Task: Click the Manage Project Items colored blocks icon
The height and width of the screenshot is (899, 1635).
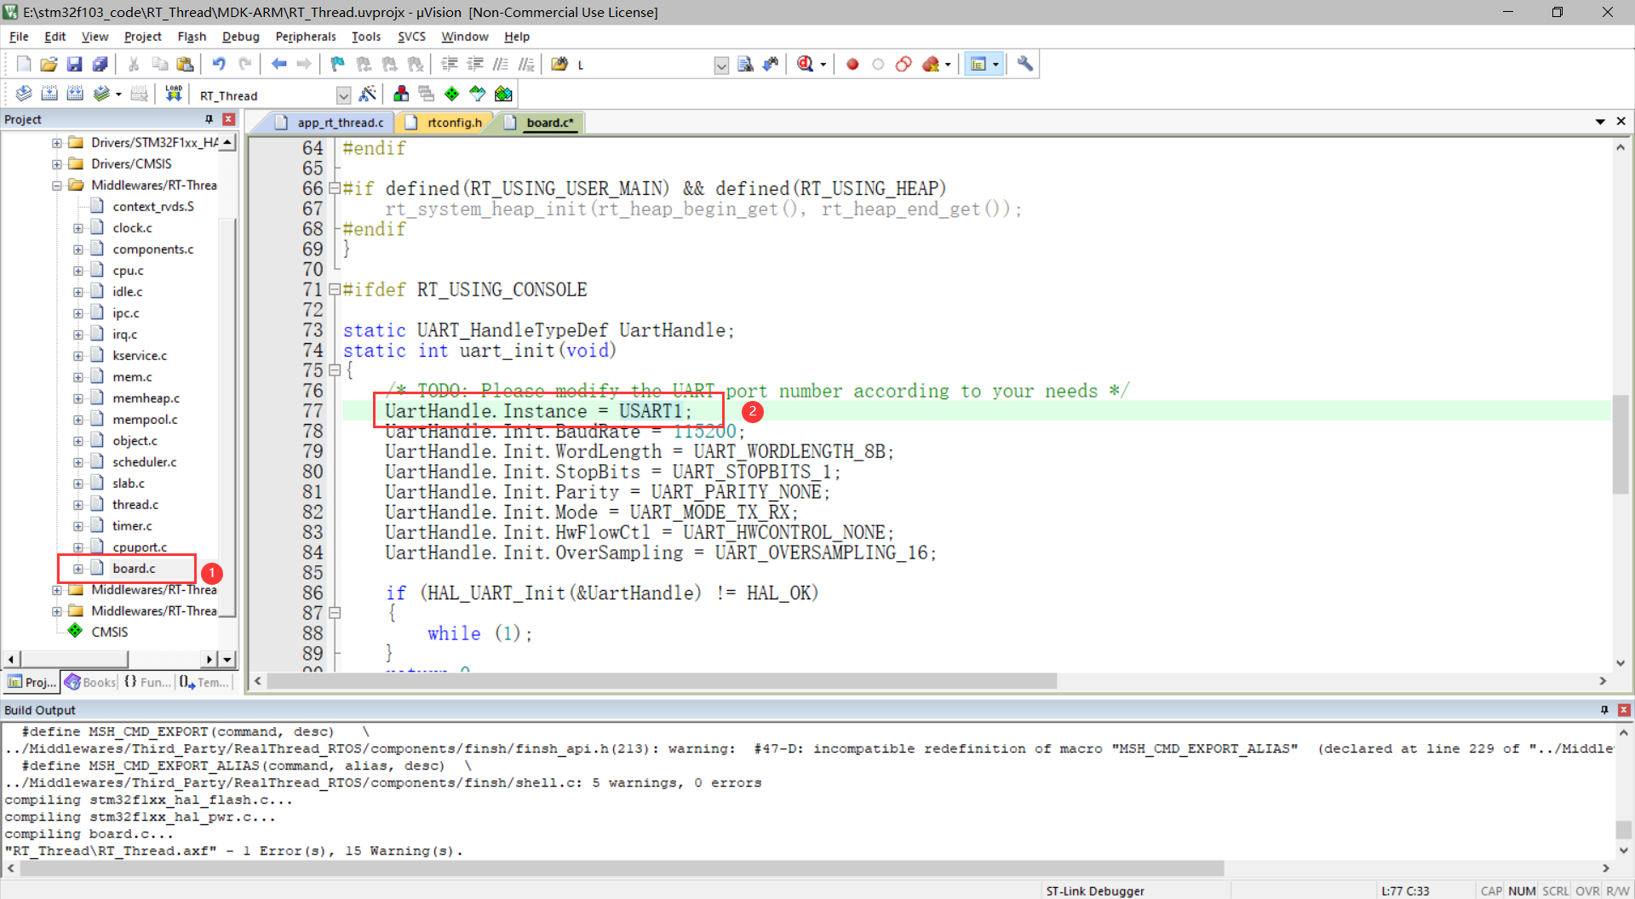Action: [401, 94]
